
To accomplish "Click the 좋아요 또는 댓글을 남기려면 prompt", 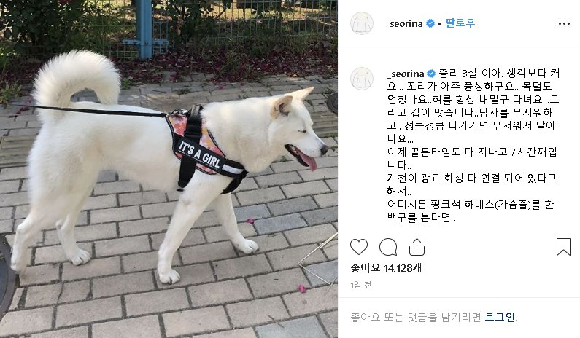I will click(x=416, y=317).
